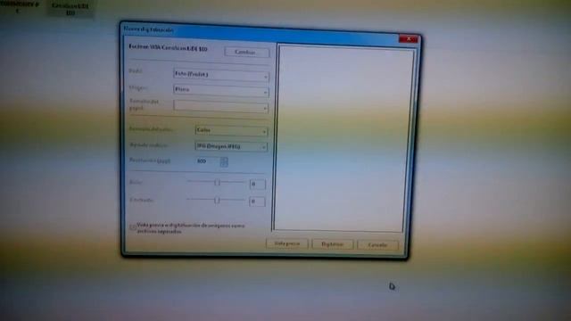The width and height of the screenshot is (571, 321).
Task: Increase Resolución with the stepper up arrow
Action: click(224, 160)
